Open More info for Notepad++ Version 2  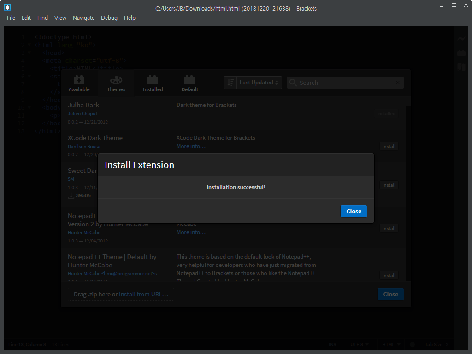pos(191,232)
